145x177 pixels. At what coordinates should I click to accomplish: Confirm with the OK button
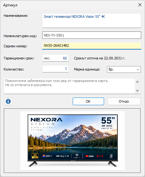coord(88,101)
